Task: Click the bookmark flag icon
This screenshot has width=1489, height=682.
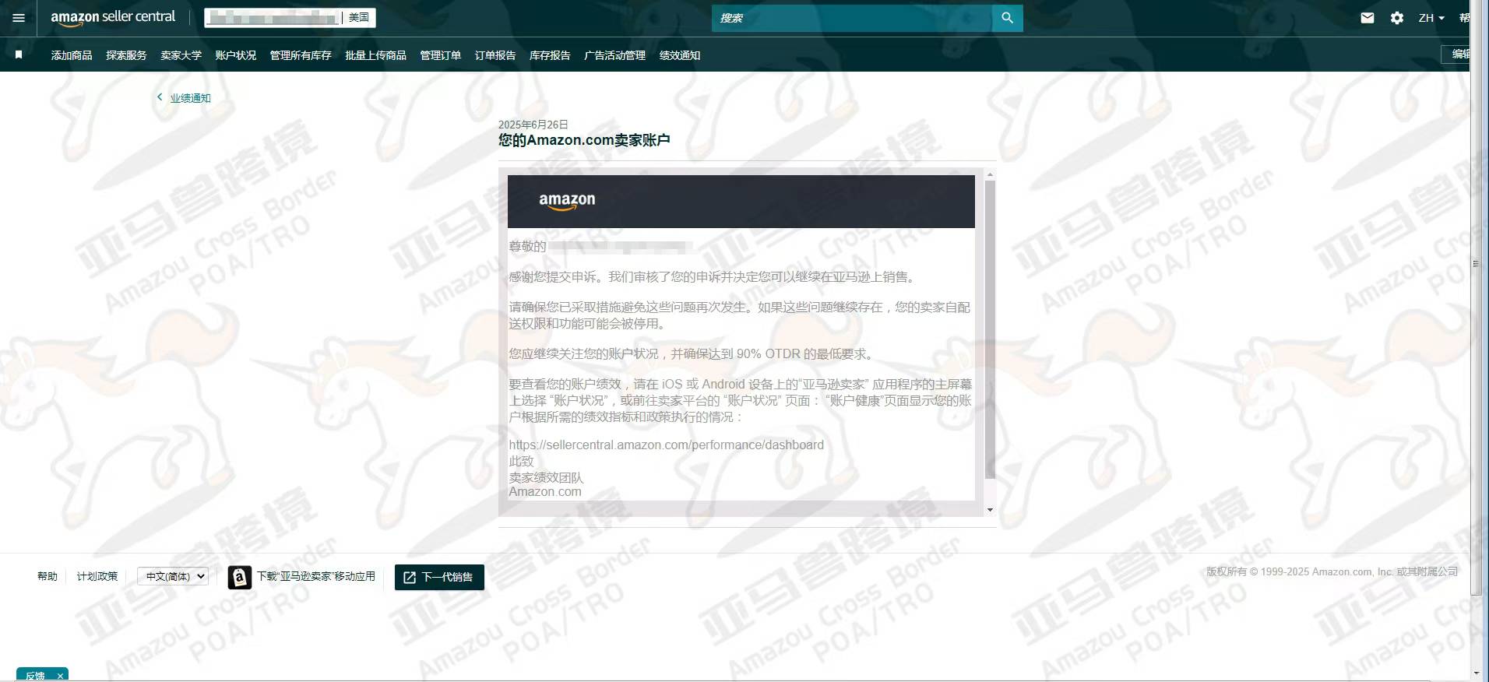Action: (19, 54)
